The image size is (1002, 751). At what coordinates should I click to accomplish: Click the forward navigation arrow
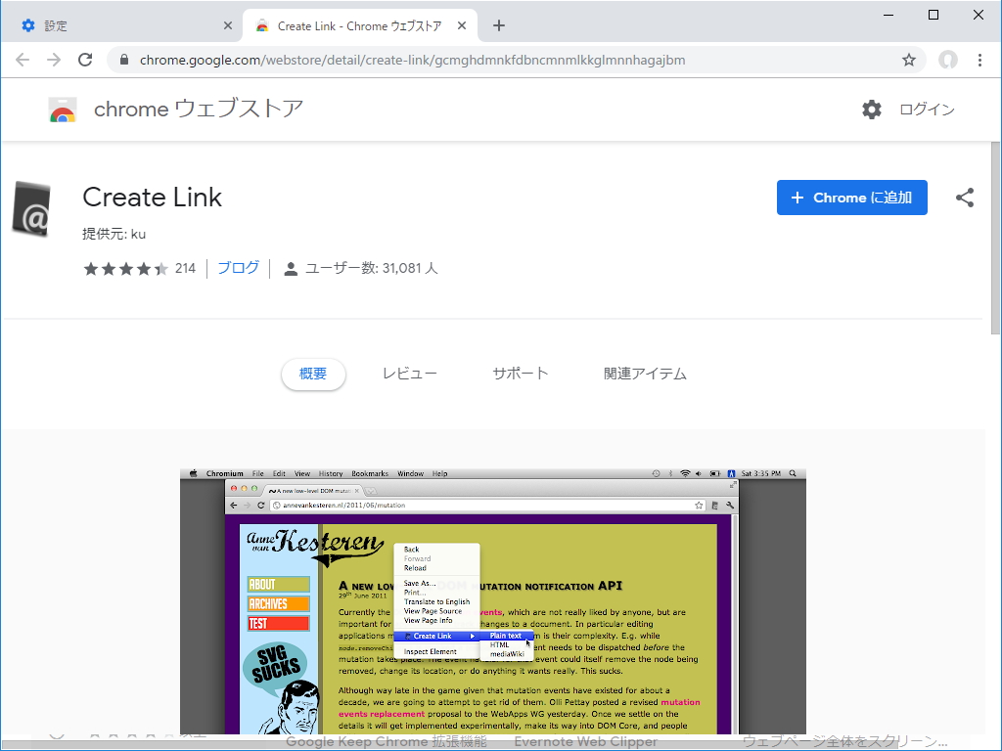pyautogui.click(x=54, y=60)
